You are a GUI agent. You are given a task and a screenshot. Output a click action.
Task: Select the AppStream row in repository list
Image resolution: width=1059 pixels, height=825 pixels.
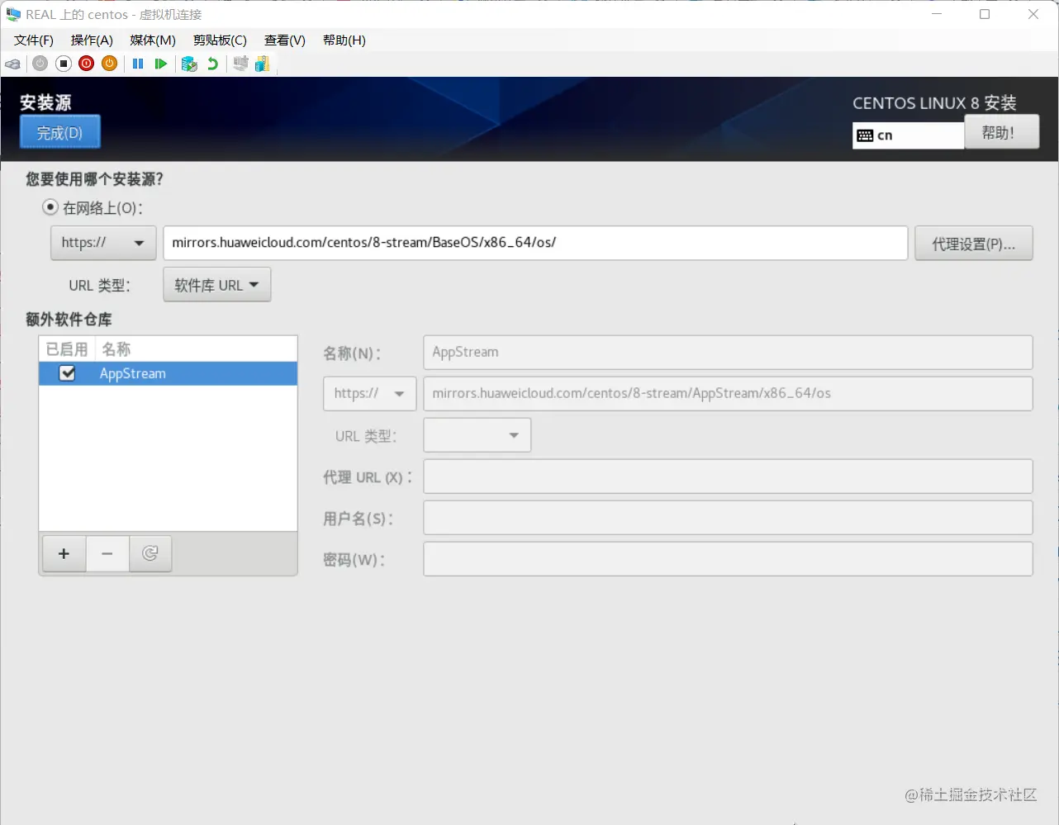[x=168, y=373]
